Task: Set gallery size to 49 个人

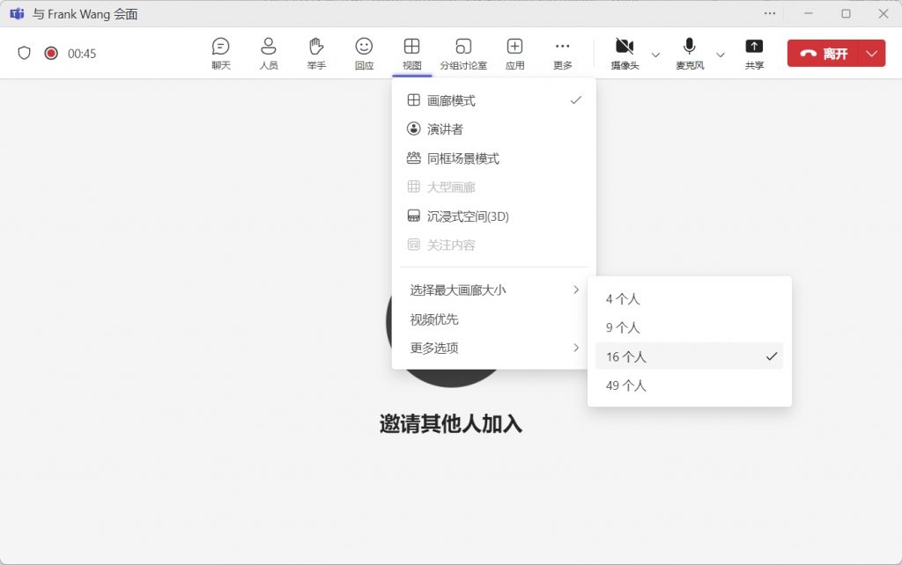Action: [689, 385]
